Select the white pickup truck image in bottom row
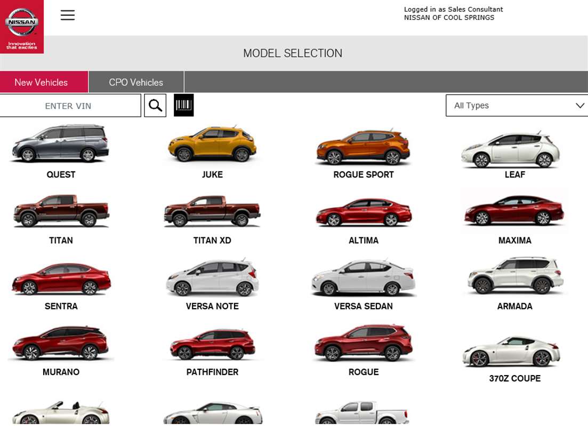The width and height of the screenshot is (588, 431). [362, 412]
